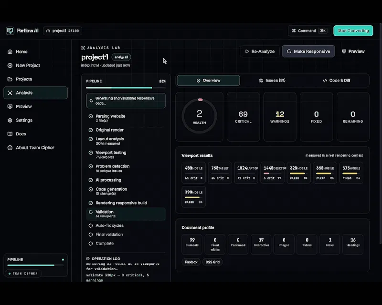
Task: Click Make Responsive button
Action: (x=308, y=51)
